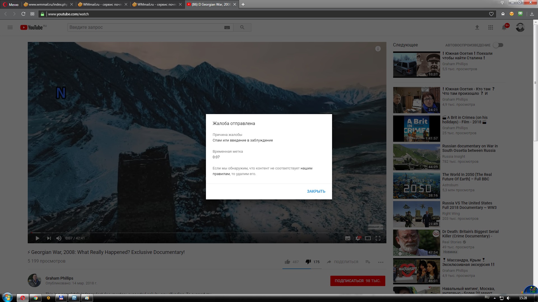The image size is (538, 302).
Task: Open the on-screen keyboard icon in search box
Action: [x=227, y=27]
